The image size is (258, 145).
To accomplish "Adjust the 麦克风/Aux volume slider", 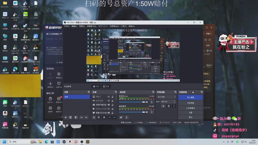I will [132, 102].
